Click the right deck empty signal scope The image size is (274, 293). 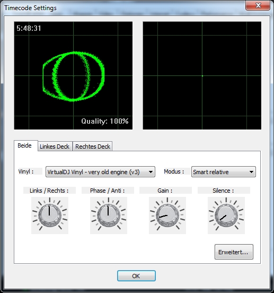coord(202,75)
